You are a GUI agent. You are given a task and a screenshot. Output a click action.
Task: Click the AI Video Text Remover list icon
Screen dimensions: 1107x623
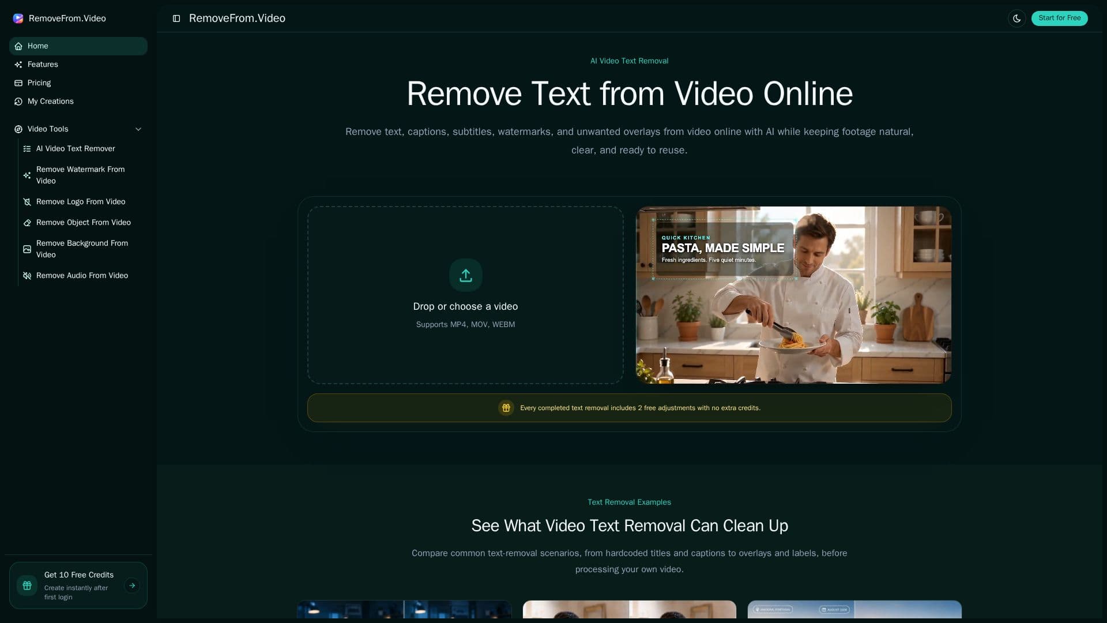(x=27, y=149)
